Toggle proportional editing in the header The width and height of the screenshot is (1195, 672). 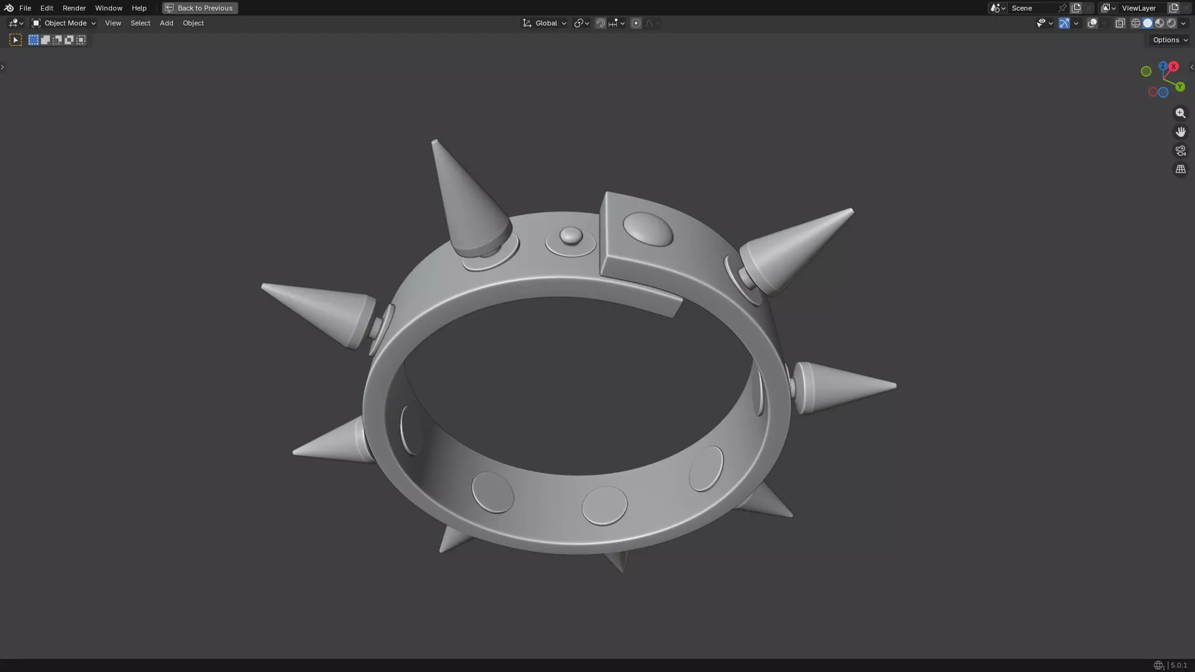[x=635, y=23]
